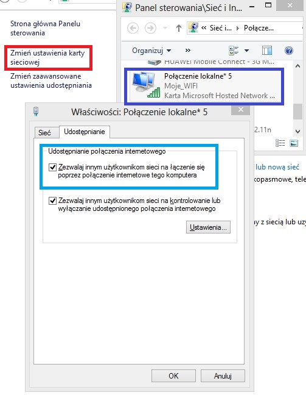Click the Forward navigation arrow
This screenshot has height=395, width=306.
[150, 28]
